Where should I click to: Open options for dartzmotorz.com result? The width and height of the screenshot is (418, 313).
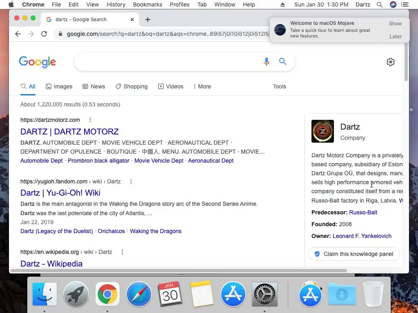tap(90, 120)
